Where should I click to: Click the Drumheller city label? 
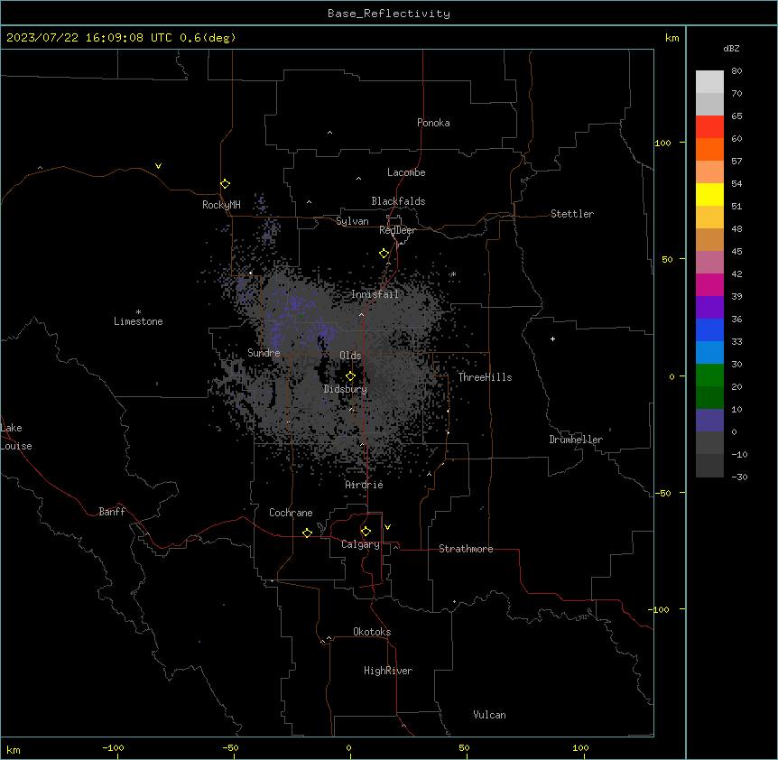point(576,440)
